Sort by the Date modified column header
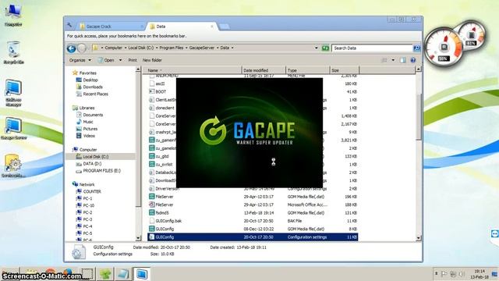Screen dimensions: 499x281 point(264,70)
